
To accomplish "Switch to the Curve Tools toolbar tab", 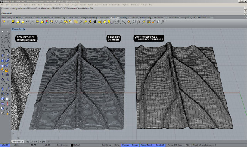I will pyautogui.click(x=73, y=18).
